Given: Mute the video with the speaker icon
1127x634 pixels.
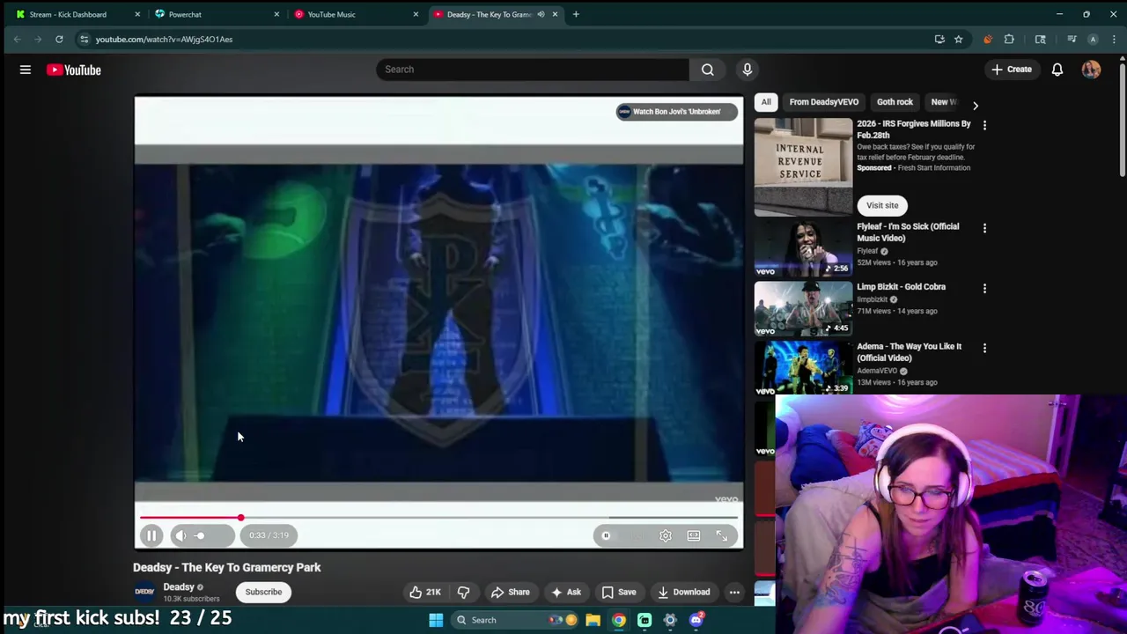Looking at the screenshot, I should (180, 535).
